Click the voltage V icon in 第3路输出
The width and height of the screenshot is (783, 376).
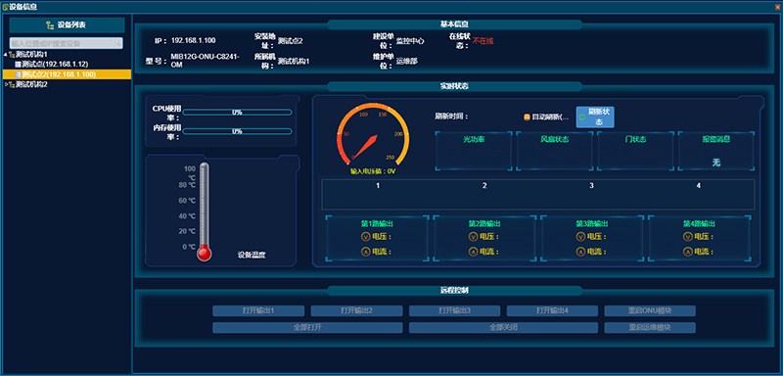pyautogui.click(x=580, y=237)
